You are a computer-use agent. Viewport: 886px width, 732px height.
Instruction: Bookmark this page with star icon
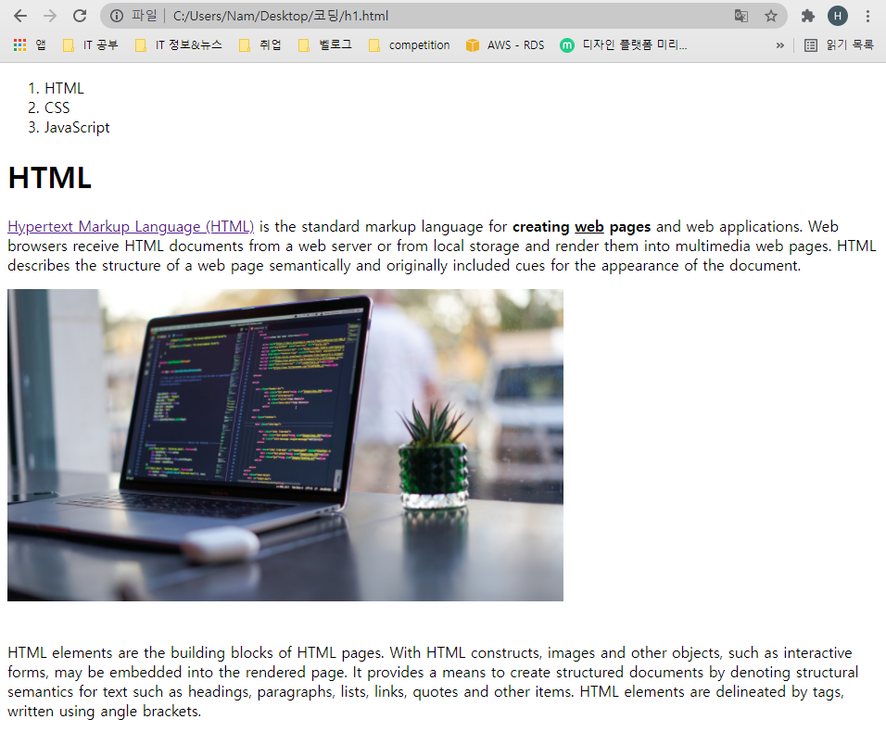point(771,16)
